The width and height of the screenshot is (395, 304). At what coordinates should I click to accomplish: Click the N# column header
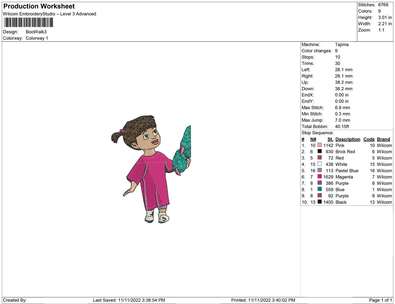click(x=313, y=139)
